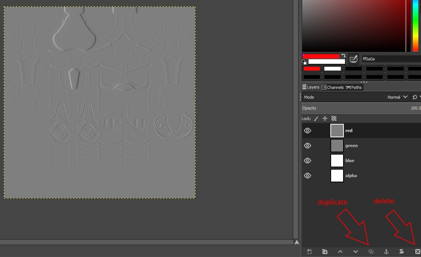The height and width of the screenshot is (257, 421).
Task: Open the canvas navigation preview icon
Action: [x=297, y=242]
